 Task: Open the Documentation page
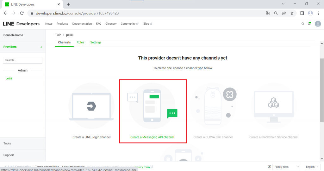[x=82, y=24]
